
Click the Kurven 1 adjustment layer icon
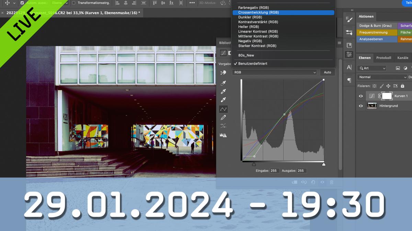pyautogui.click(x=372, y=96)
